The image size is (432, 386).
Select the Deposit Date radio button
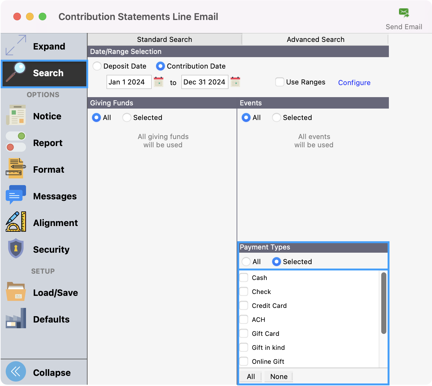(97, 66)
